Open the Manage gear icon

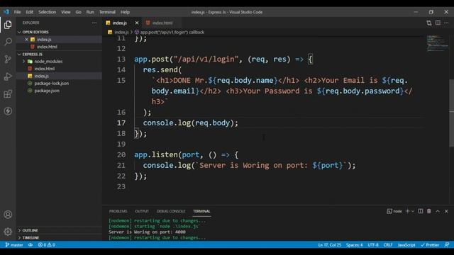(x=8, y=232)
